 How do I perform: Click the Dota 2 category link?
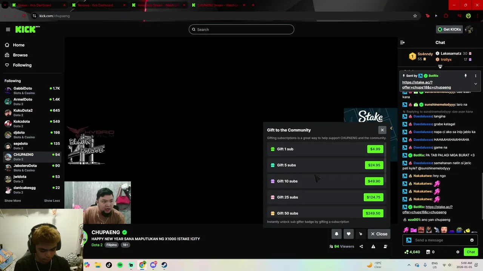(97, 245)
